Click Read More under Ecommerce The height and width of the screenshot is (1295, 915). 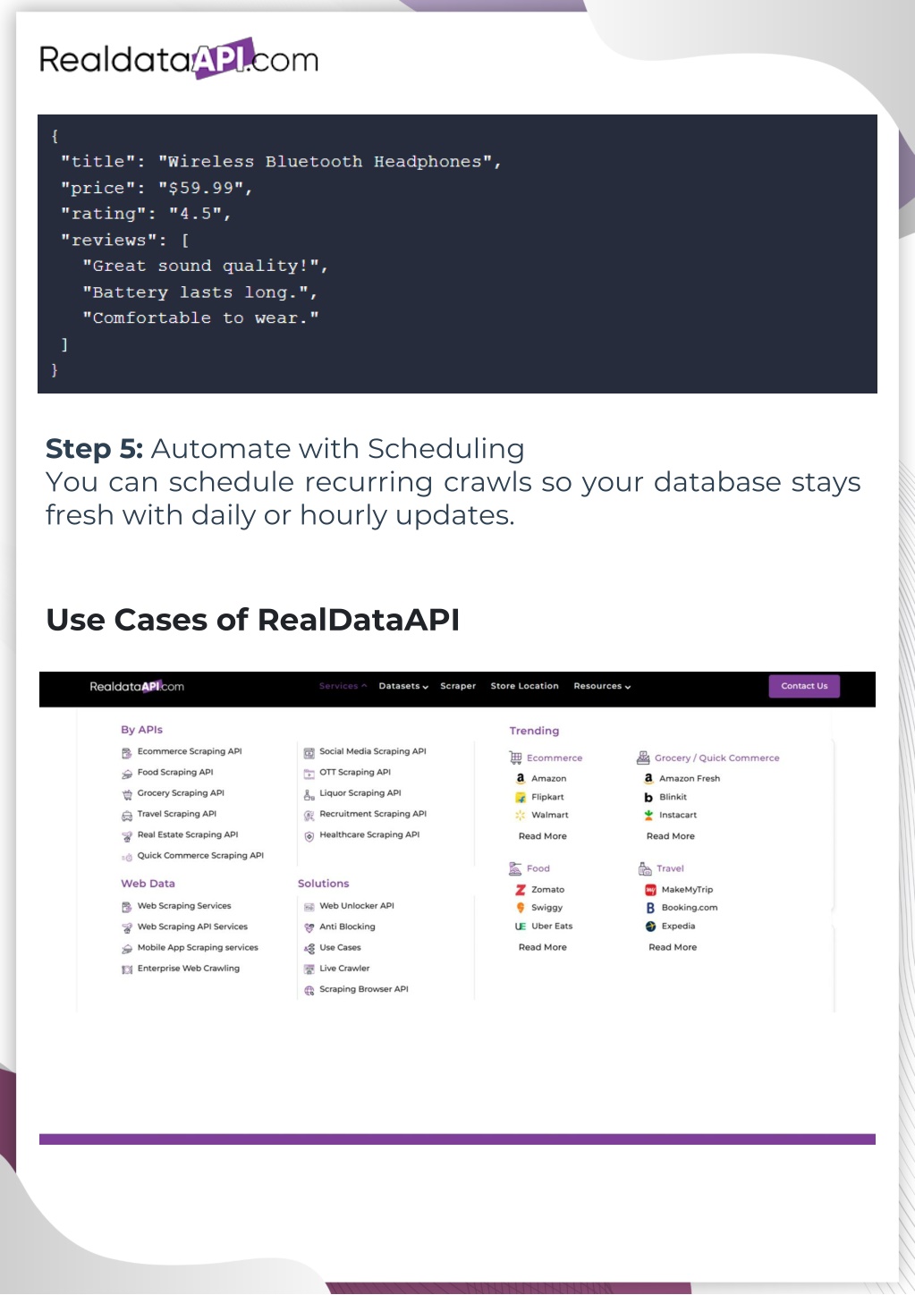[542, 836]
